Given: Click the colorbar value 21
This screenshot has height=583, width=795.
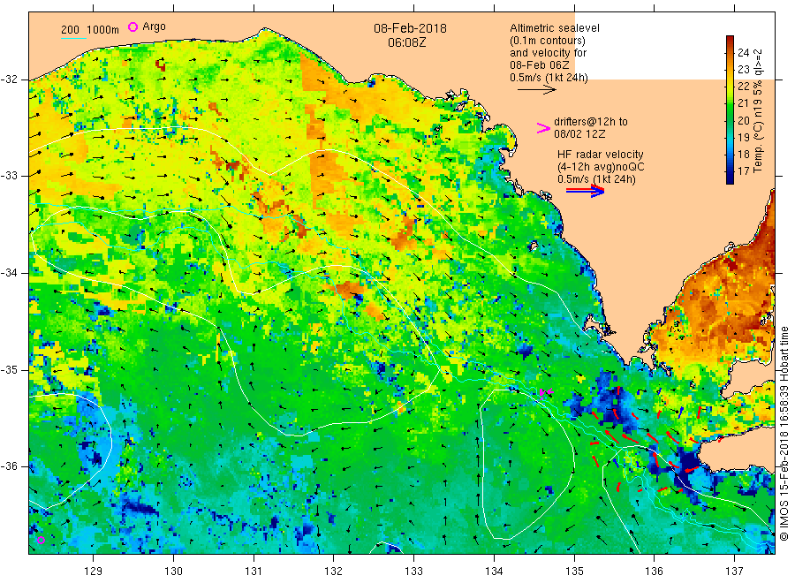Looking at the screenshot, I should click(743, 103).
